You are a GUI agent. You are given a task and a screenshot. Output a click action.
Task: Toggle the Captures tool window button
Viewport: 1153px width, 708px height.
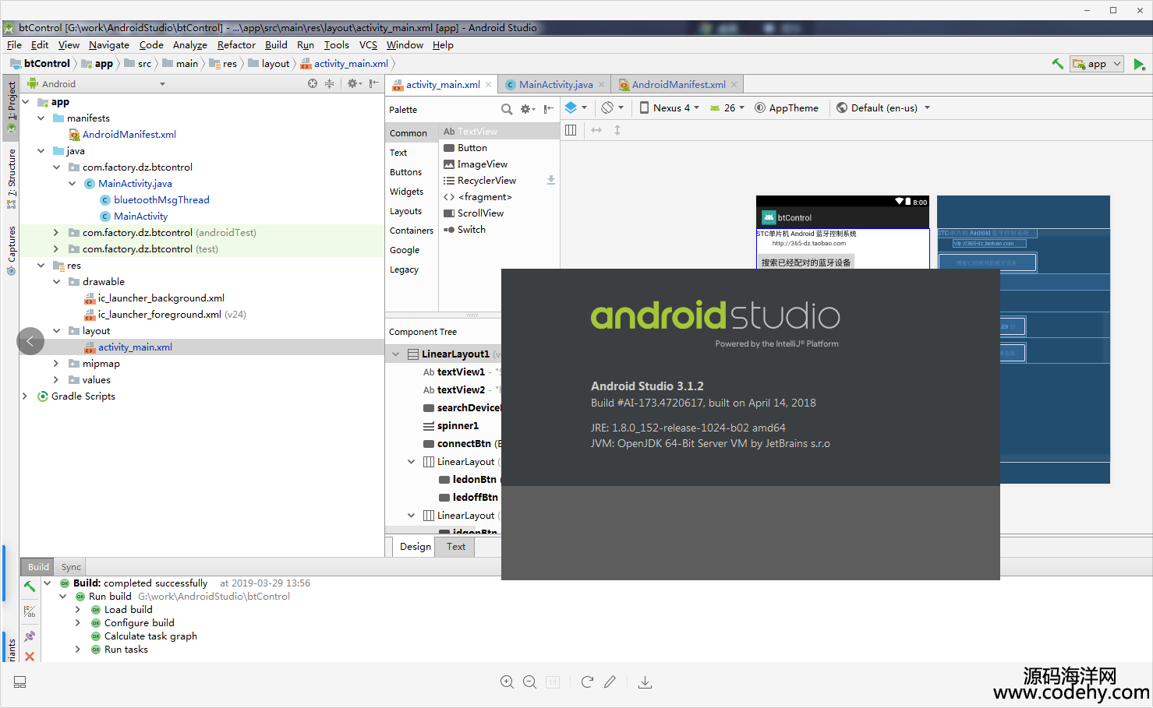11,251
